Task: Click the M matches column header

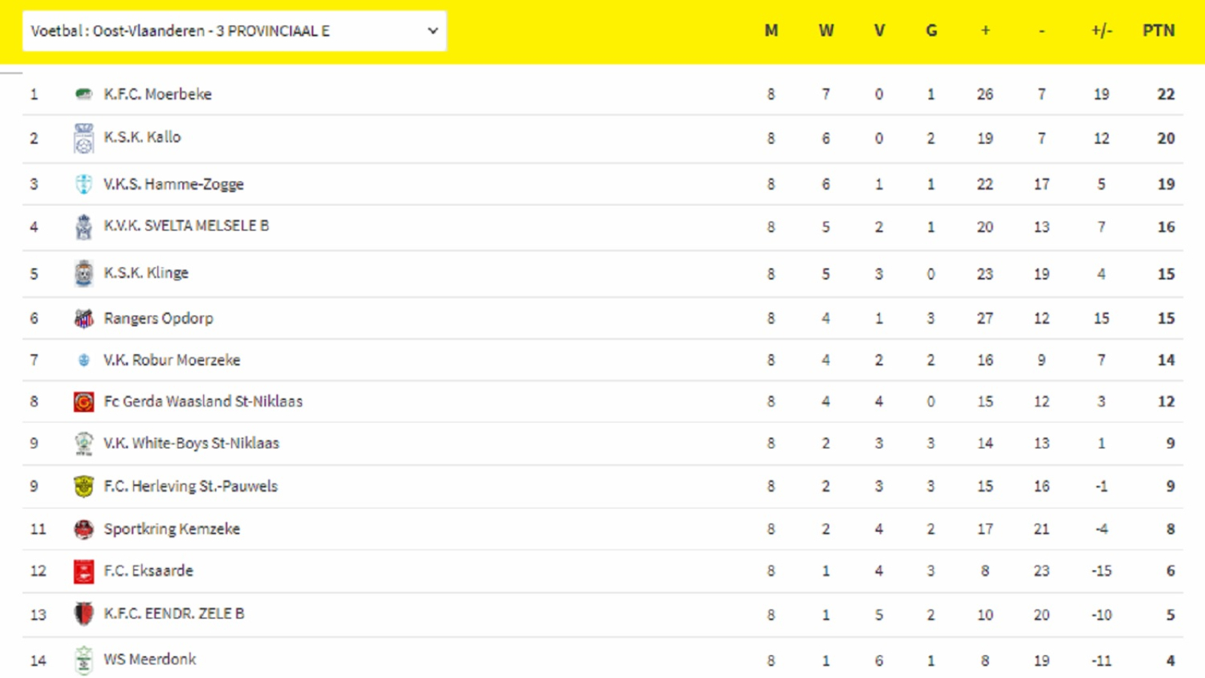Action: (771, 31)
